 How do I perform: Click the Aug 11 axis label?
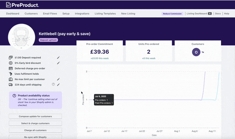point(212,131)
